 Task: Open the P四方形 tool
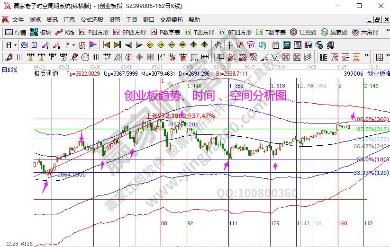tap(93, 33)
